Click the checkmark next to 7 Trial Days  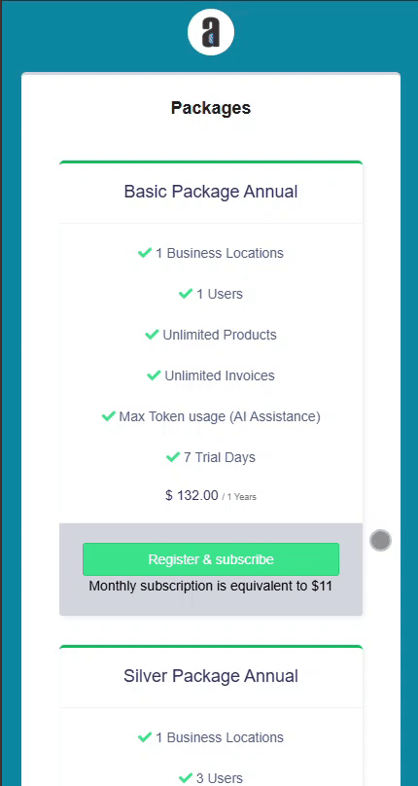tap(173, 457)
